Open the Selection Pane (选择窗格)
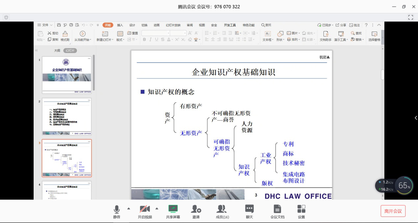 [x=374, y=36]
